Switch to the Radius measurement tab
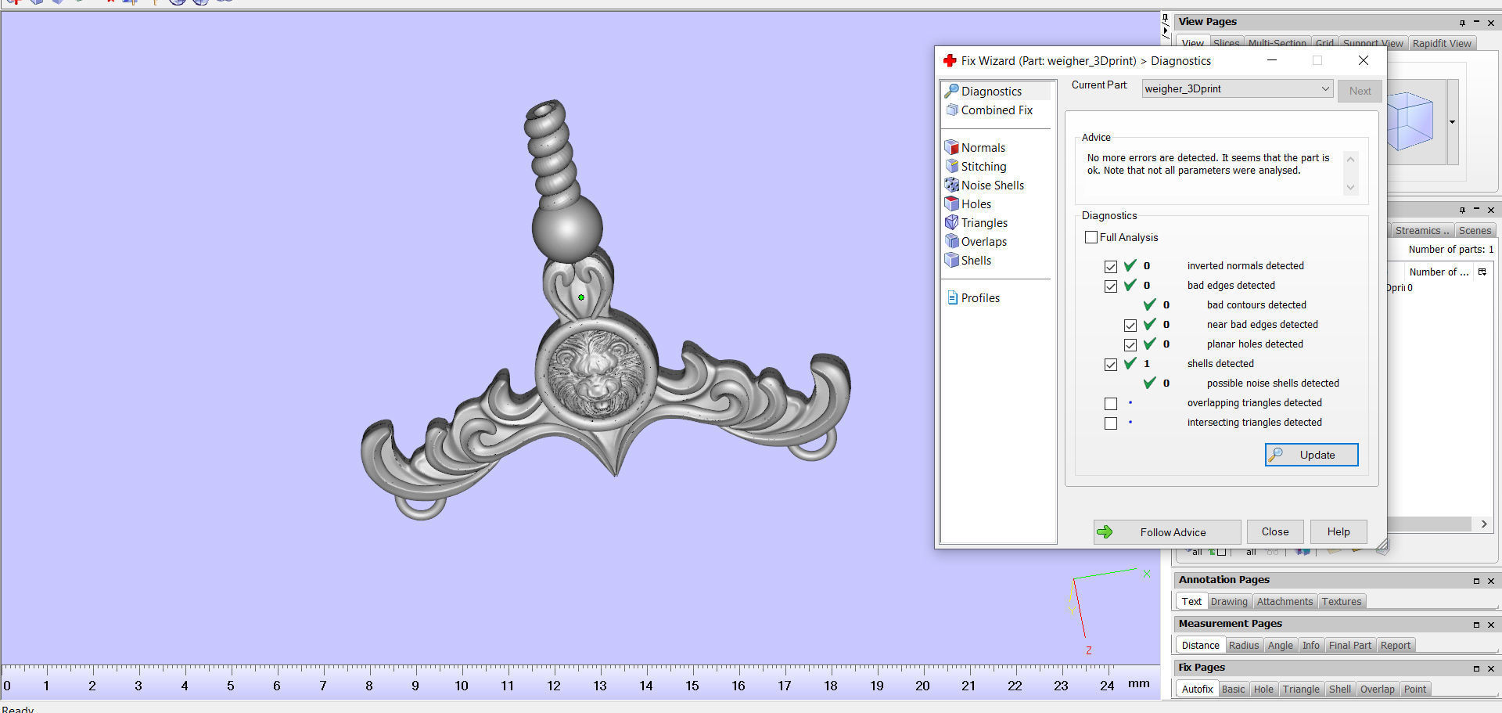 1244,645
